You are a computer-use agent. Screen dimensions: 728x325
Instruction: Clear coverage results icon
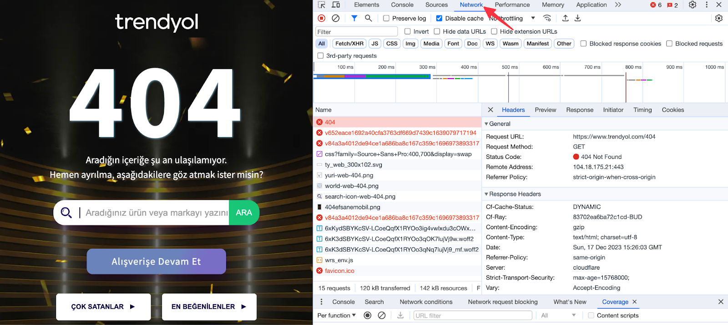tap(382, 315)
